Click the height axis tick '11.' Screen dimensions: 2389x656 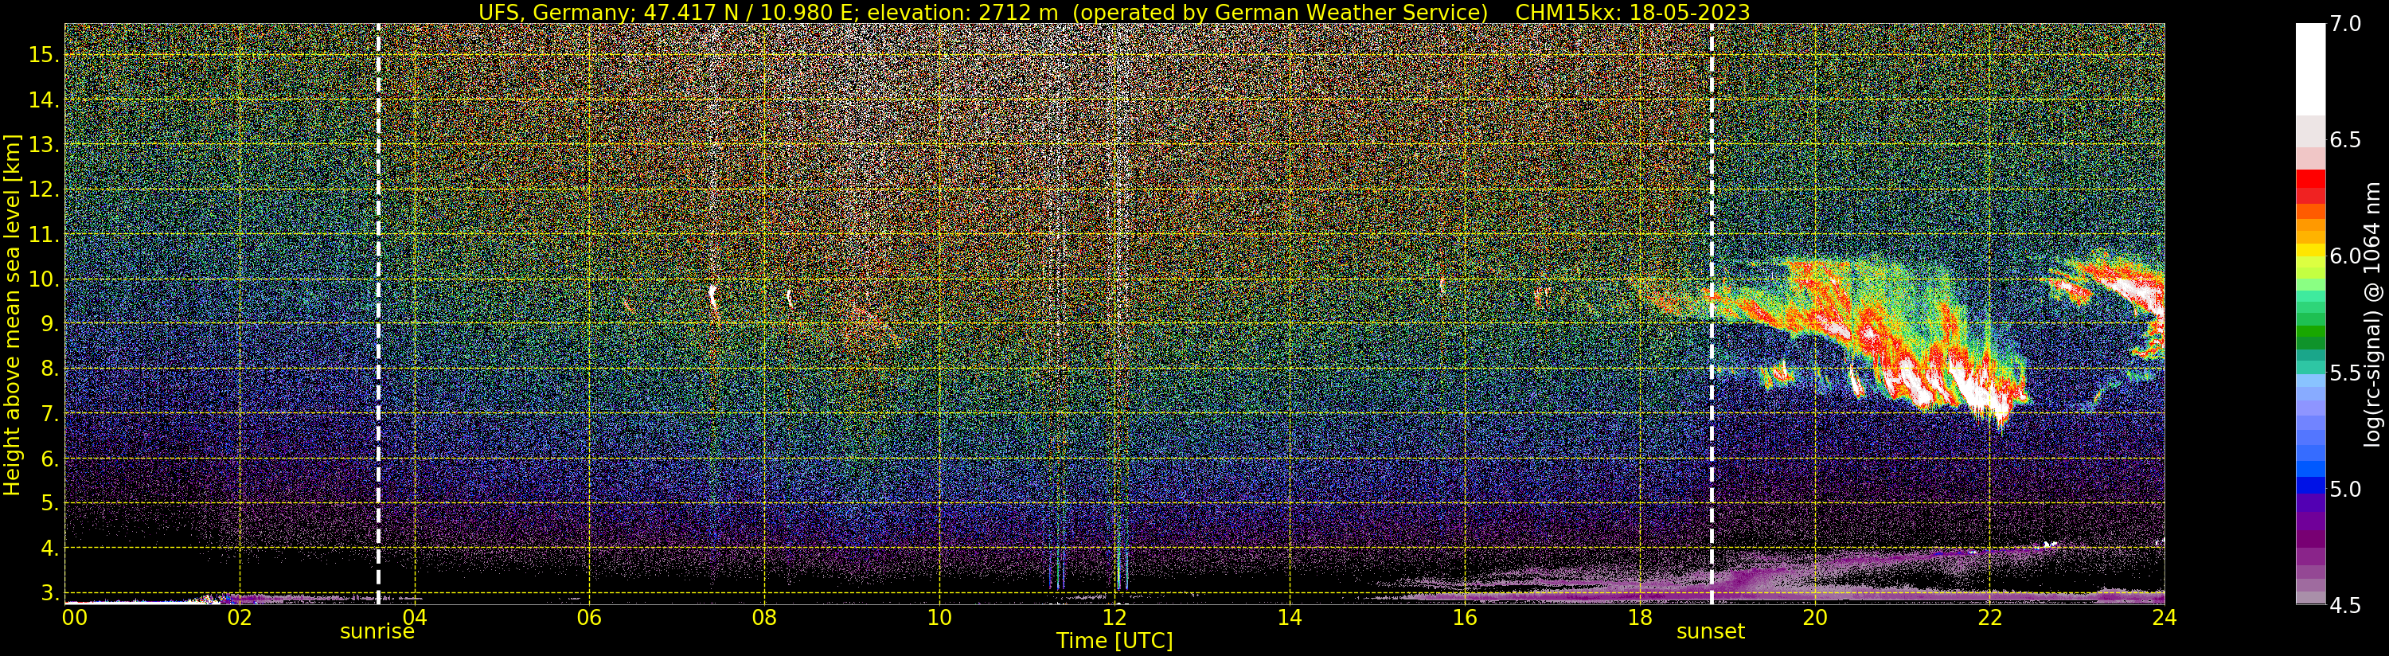pos(45,234)
